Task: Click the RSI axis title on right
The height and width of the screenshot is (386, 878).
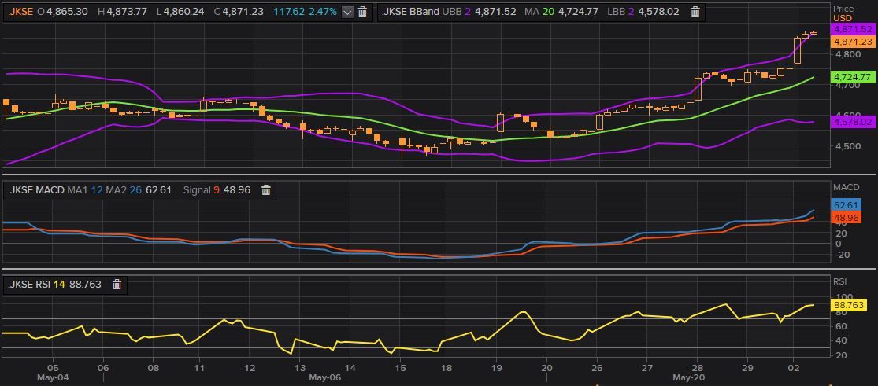Action: pyautogui.click(x=839, y=281)
